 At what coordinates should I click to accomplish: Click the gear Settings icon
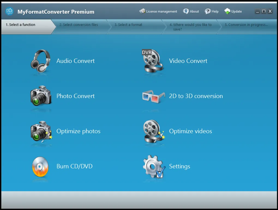[154, 166]
